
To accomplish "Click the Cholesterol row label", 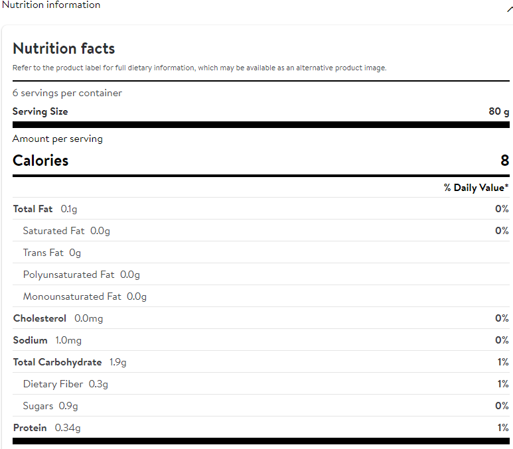I will [40, 318].
